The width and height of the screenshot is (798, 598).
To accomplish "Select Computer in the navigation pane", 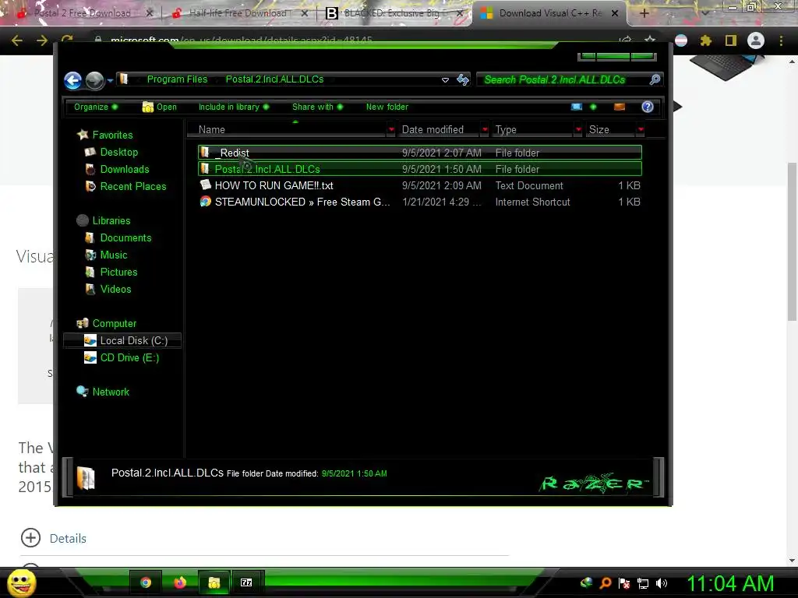I will pyautogui.click(x=115, y=324).
